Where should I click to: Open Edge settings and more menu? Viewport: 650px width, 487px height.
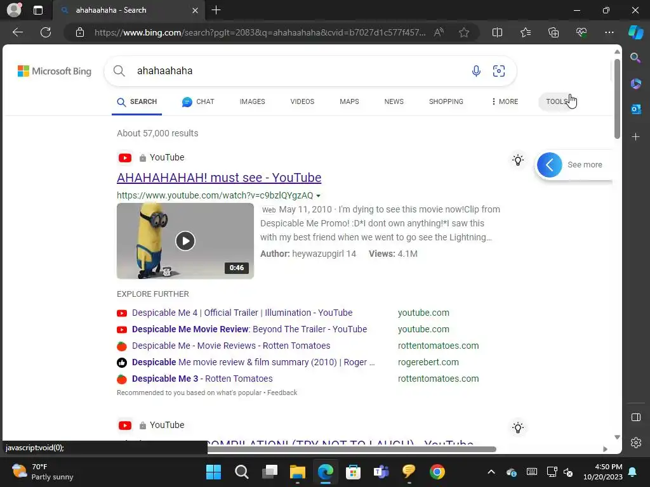click(x=609, y=32)
